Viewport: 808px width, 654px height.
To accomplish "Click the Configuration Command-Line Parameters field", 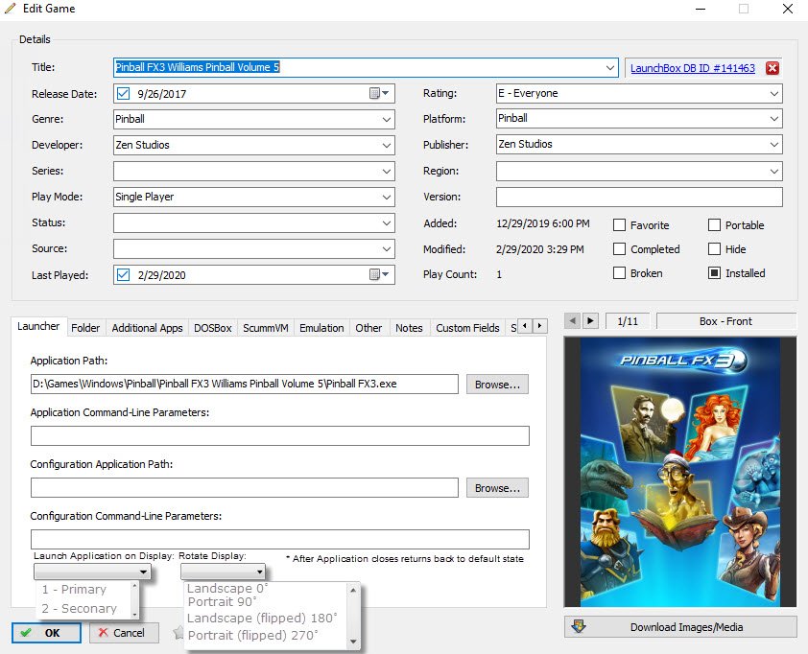I will (280, 540).
